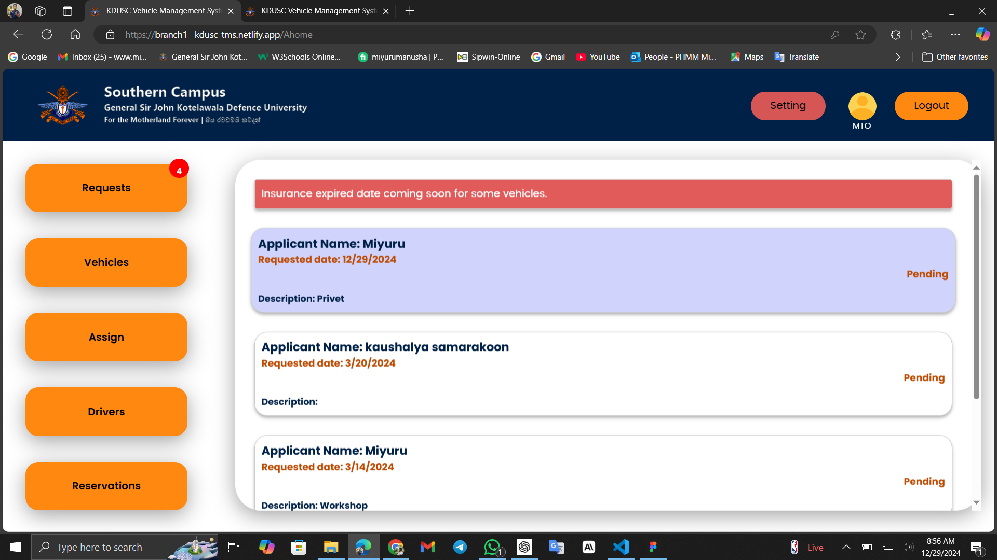The width and height of the screenshot is (997, 560).
Task: Click the MTO profile avatar icon
Action: pos(862,106)
